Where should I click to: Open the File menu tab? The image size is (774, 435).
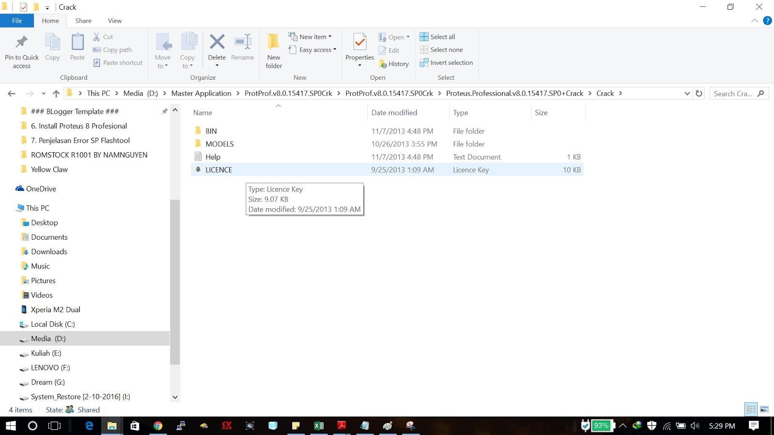coord(17,21)
